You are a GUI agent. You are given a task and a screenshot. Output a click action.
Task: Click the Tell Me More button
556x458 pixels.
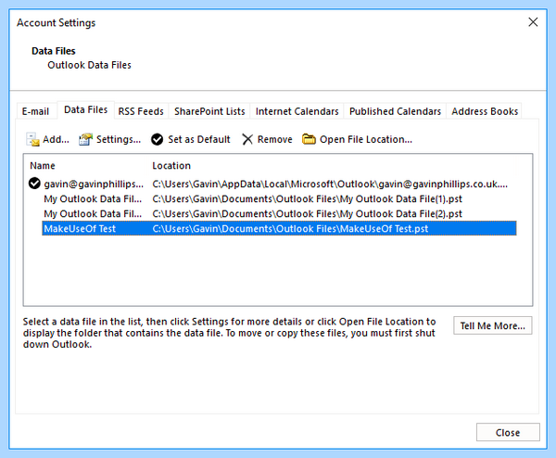tap(493, 325)
